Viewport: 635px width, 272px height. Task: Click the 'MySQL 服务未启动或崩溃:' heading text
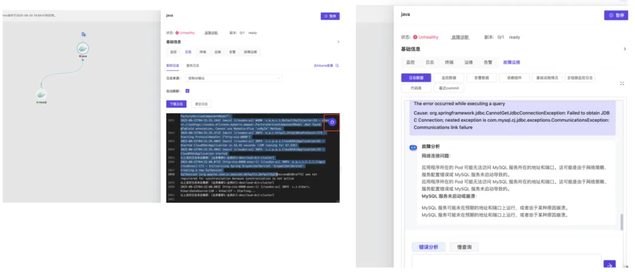[x=449, y=196]
